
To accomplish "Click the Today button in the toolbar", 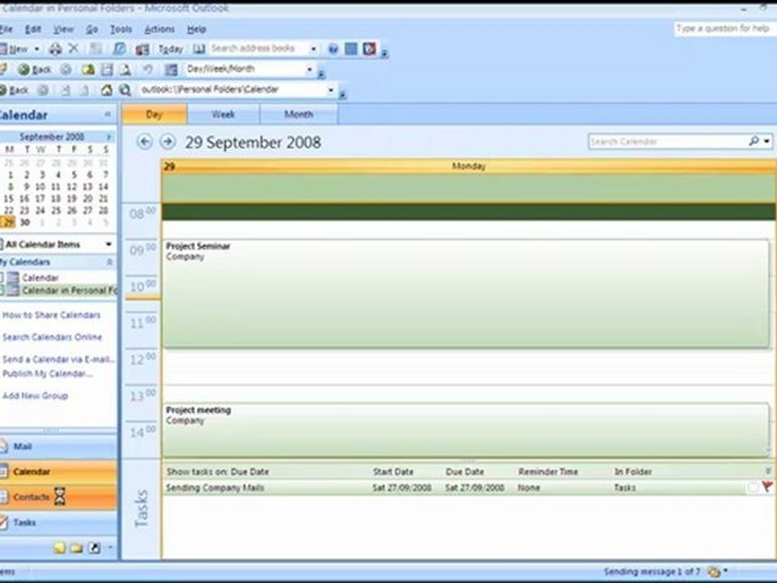I will tap(171, 49).
